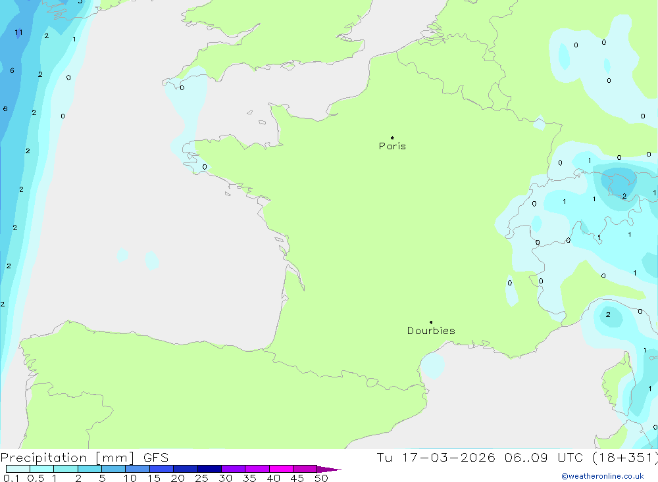This screenshot has width=658, height=482.
Task: Click the Paris city label
Action: (392, 146)
